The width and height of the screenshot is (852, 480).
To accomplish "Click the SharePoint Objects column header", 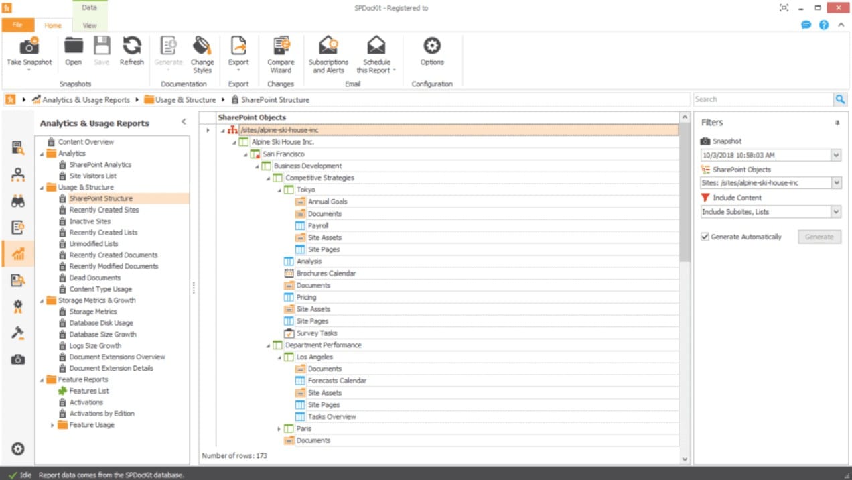I will [x=447, y=117].
